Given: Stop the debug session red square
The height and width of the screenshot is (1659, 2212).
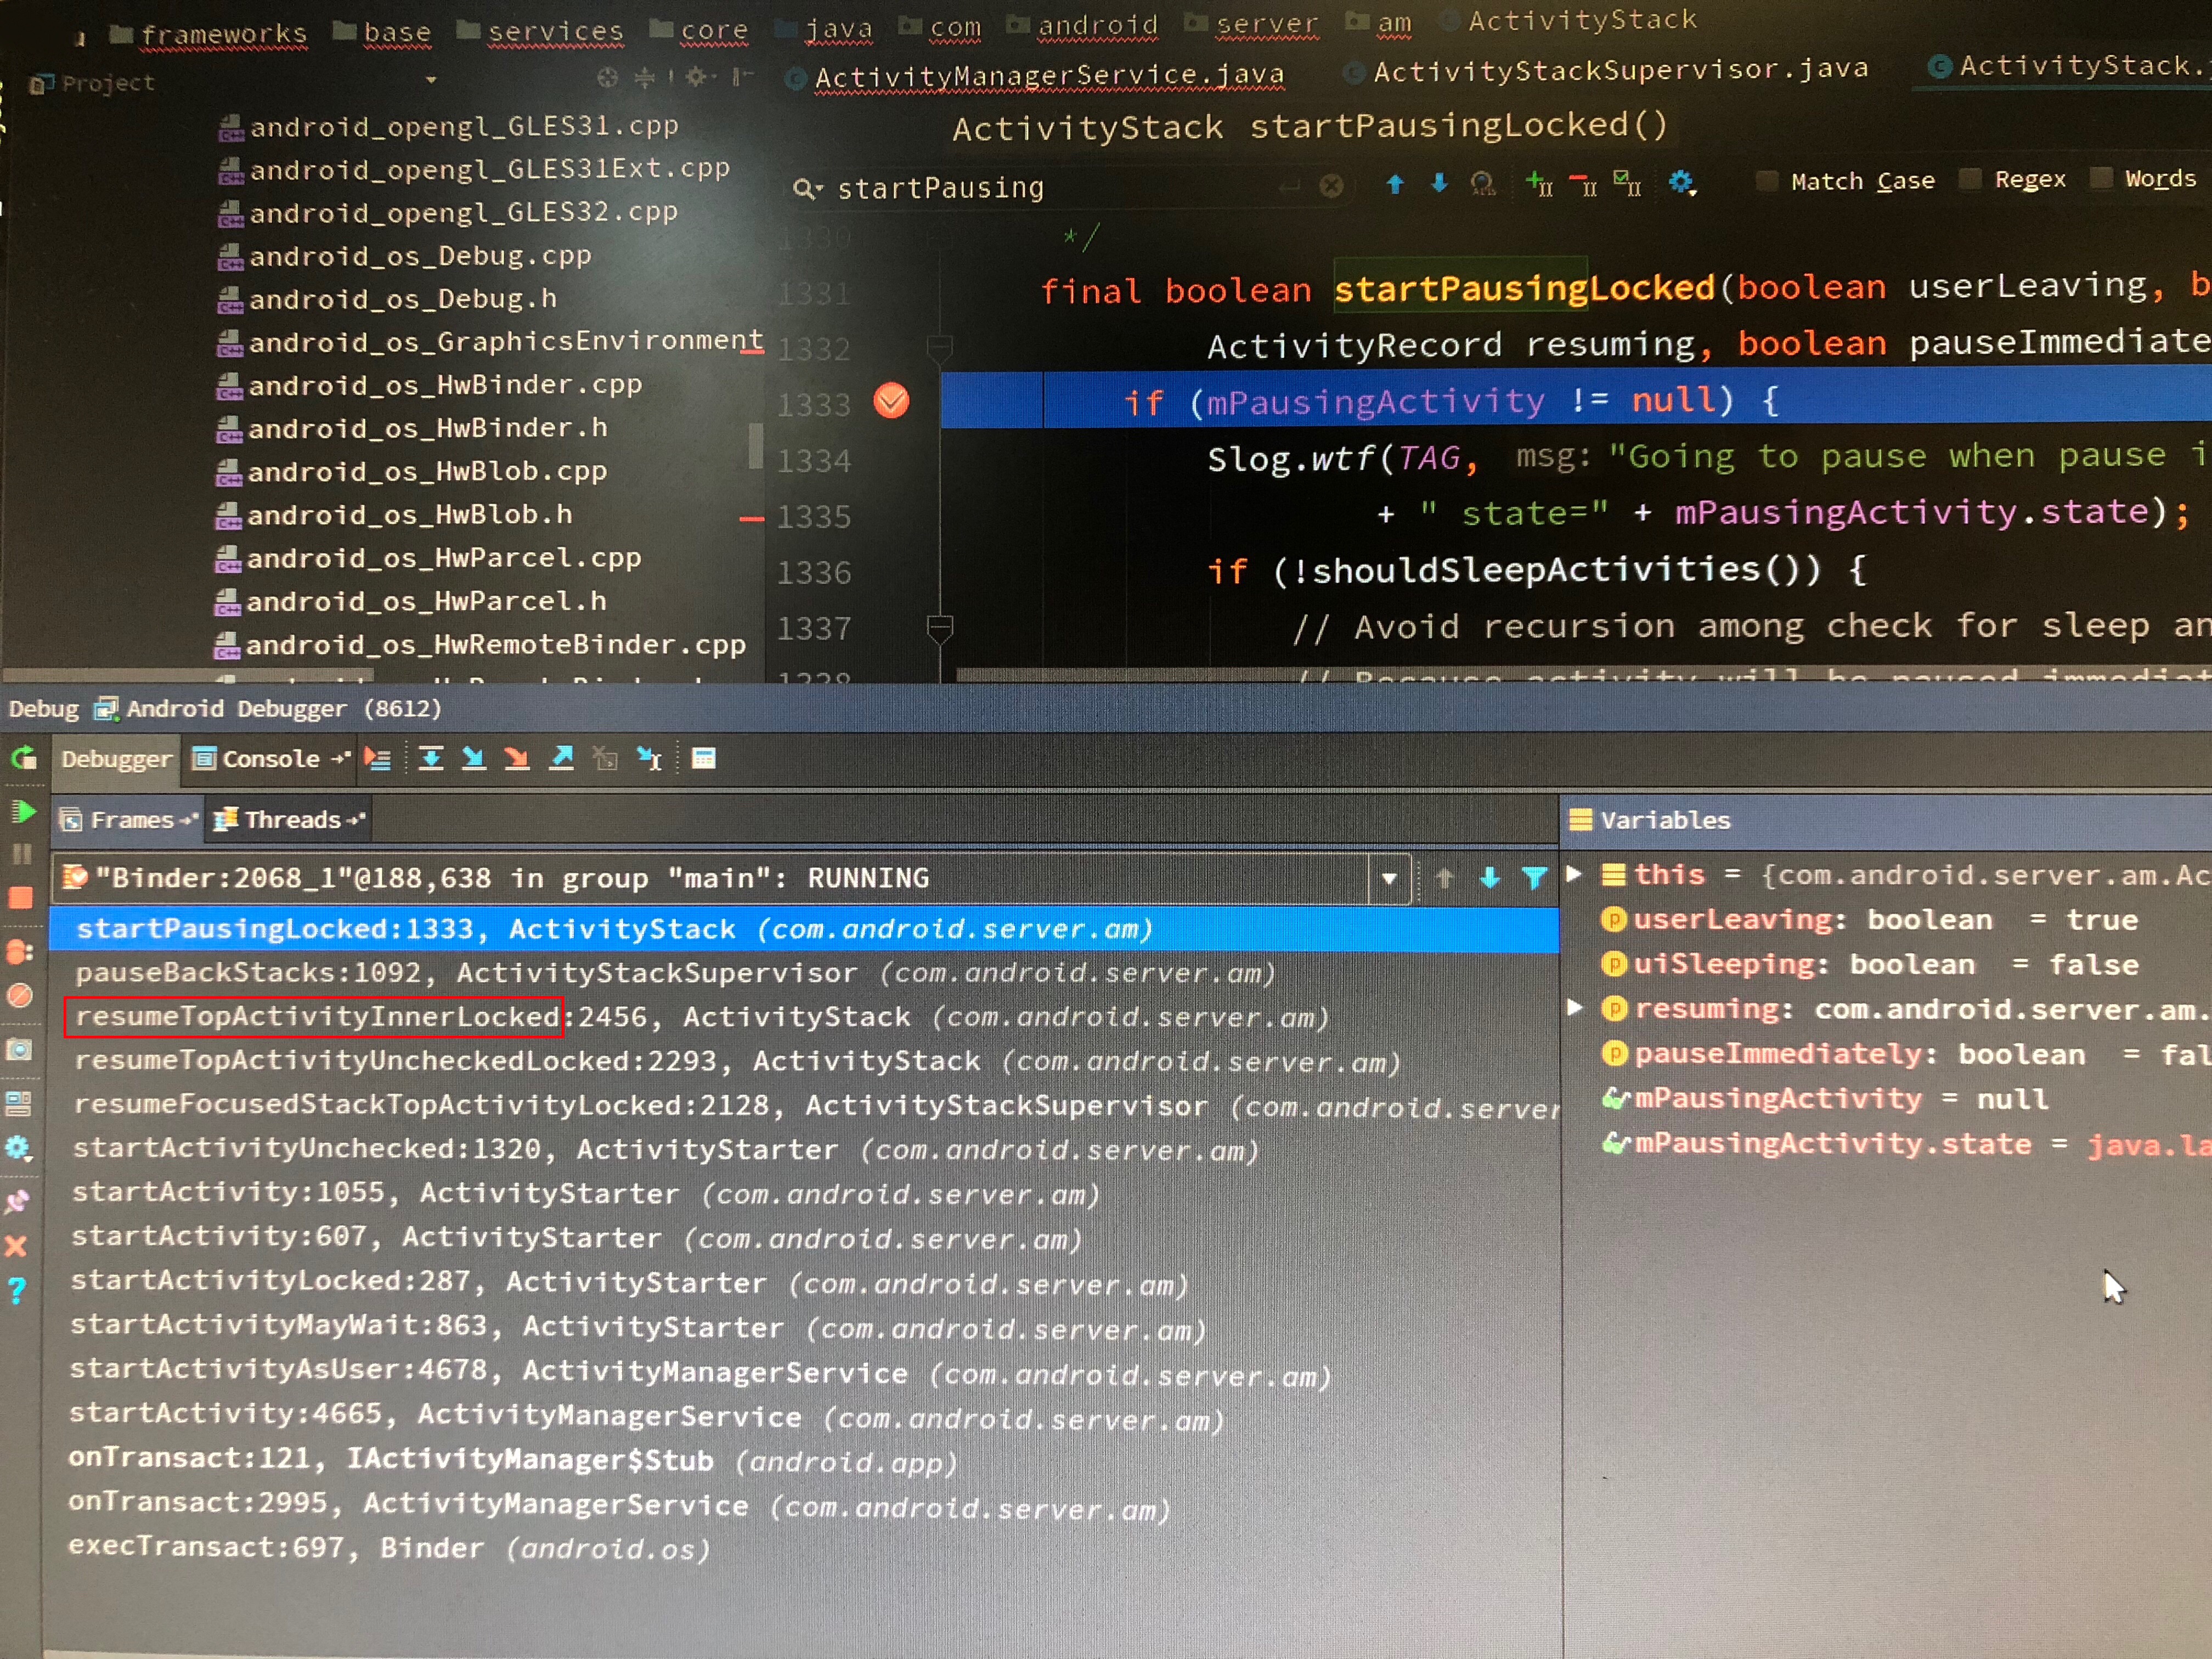Looking at the screenshot, I should pyautogui.click(x=21, y=898).
